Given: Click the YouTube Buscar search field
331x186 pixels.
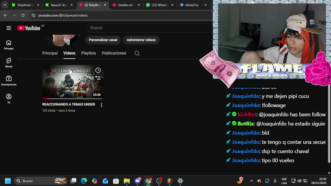Looking at the screenshot, I should click(x=150, y=28).
